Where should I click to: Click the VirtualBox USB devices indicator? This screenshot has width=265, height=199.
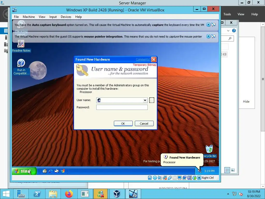[170, 178]
